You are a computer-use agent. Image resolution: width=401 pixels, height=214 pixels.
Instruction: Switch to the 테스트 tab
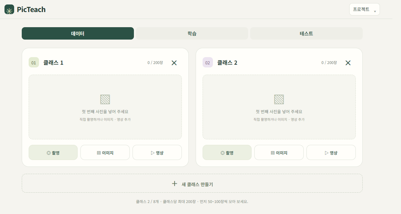pos(306,33)
